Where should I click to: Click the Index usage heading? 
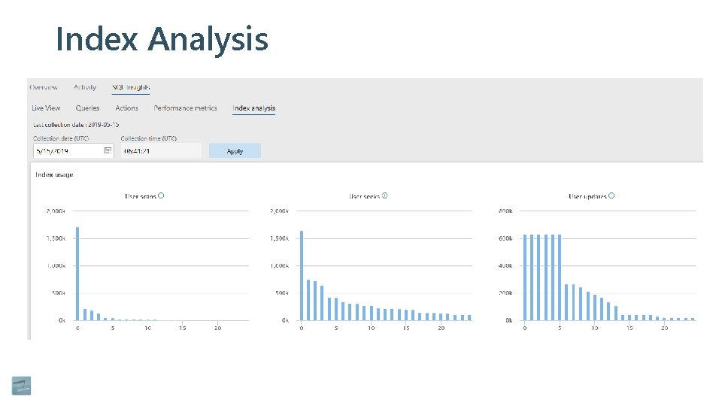pos(54,174)
